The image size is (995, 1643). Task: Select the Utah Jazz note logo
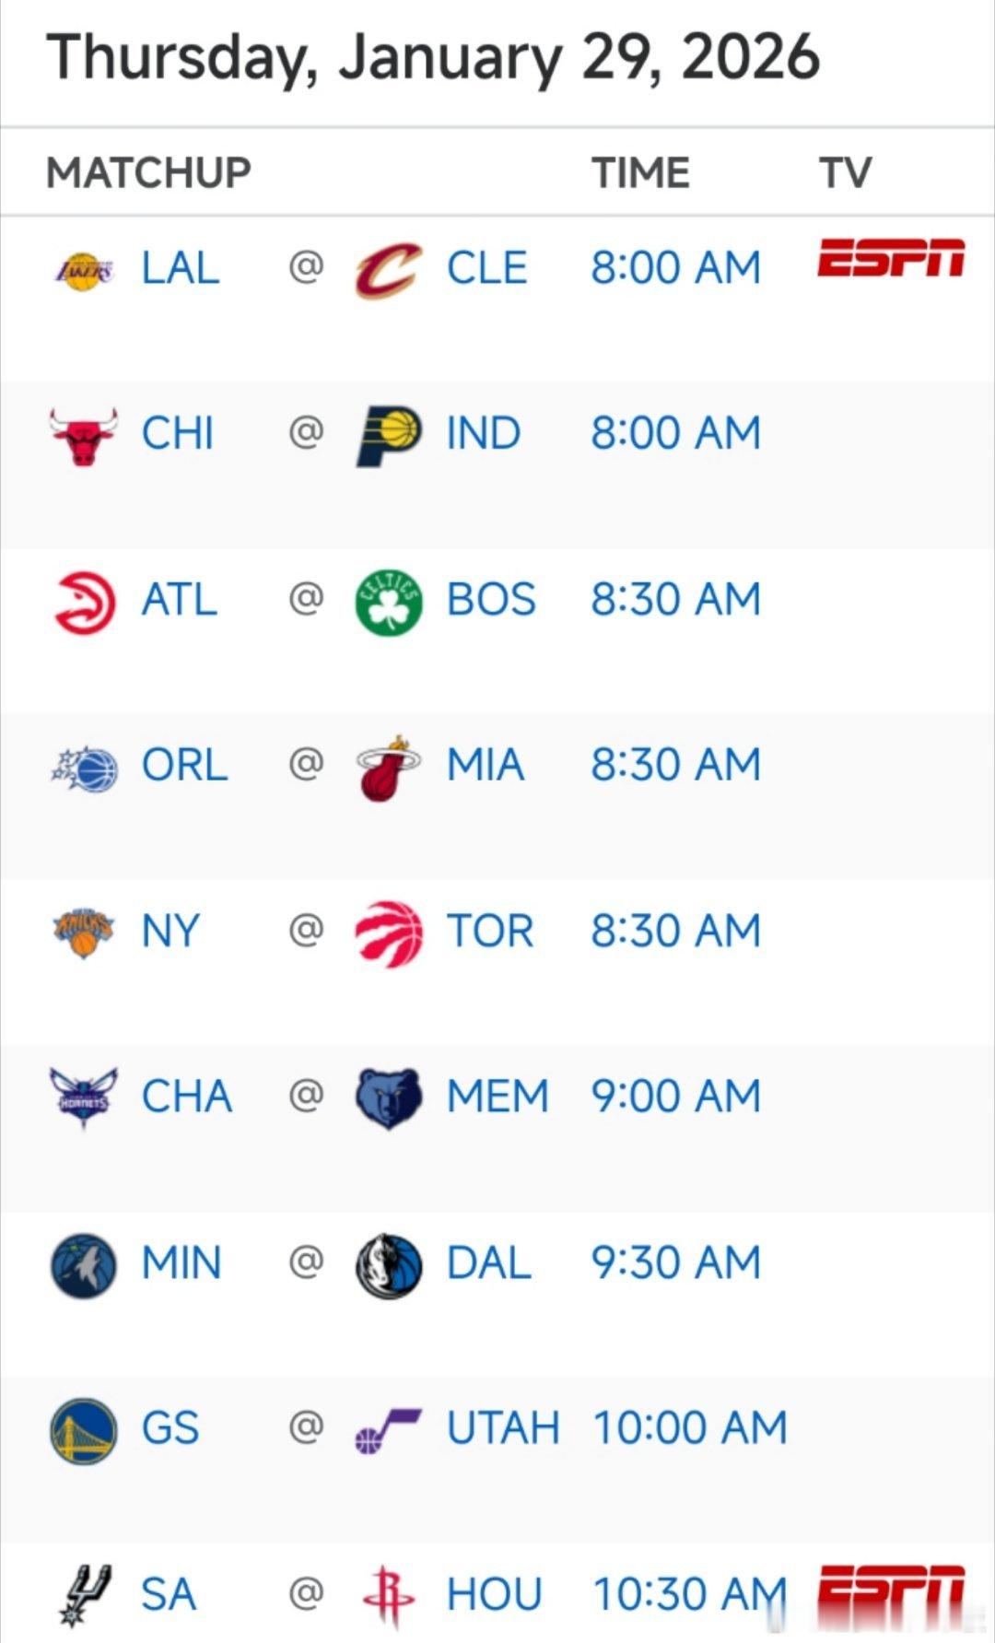(x=389, y=1430)
